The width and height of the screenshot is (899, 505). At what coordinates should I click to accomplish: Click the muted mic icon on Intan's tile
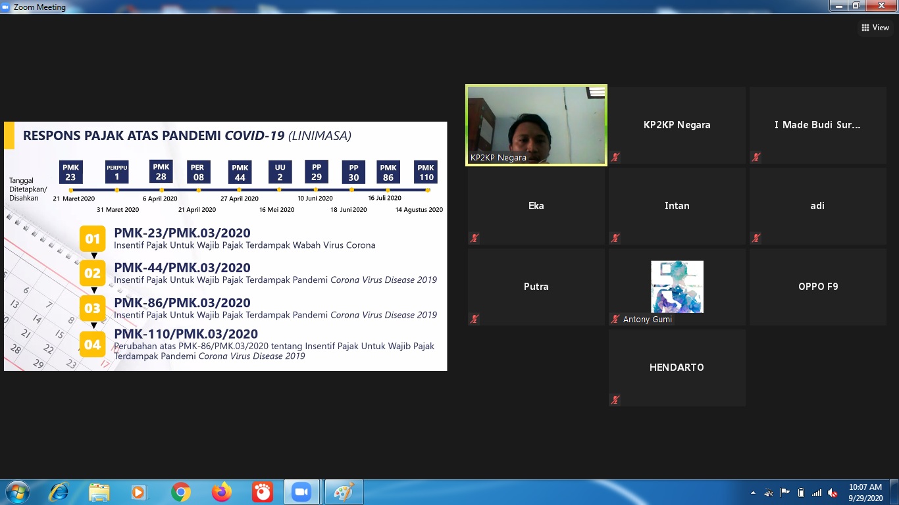[615, 238]
